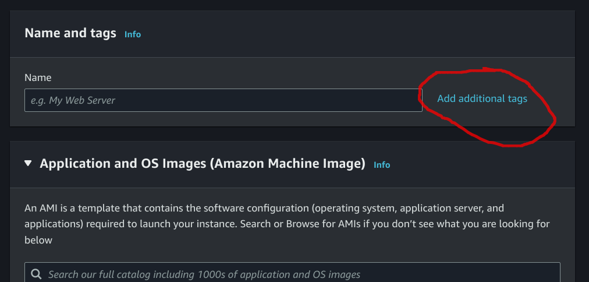Screen dimensions: 589x282
Task: Click the Application and OS Images title
Action: [x=202, y=164]
